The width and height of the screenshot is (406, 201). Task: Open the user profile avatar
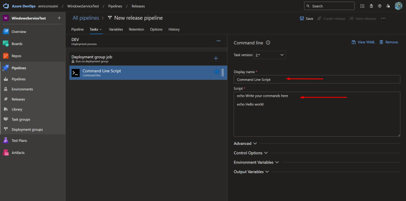pos(398,6)
